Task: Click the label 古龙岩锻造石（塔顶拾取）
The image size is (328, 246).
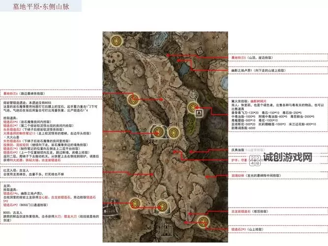Action: click(x=249, y=212)
